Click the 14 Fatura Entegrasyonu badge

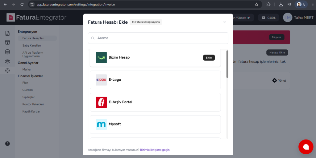tap(146, 22)
